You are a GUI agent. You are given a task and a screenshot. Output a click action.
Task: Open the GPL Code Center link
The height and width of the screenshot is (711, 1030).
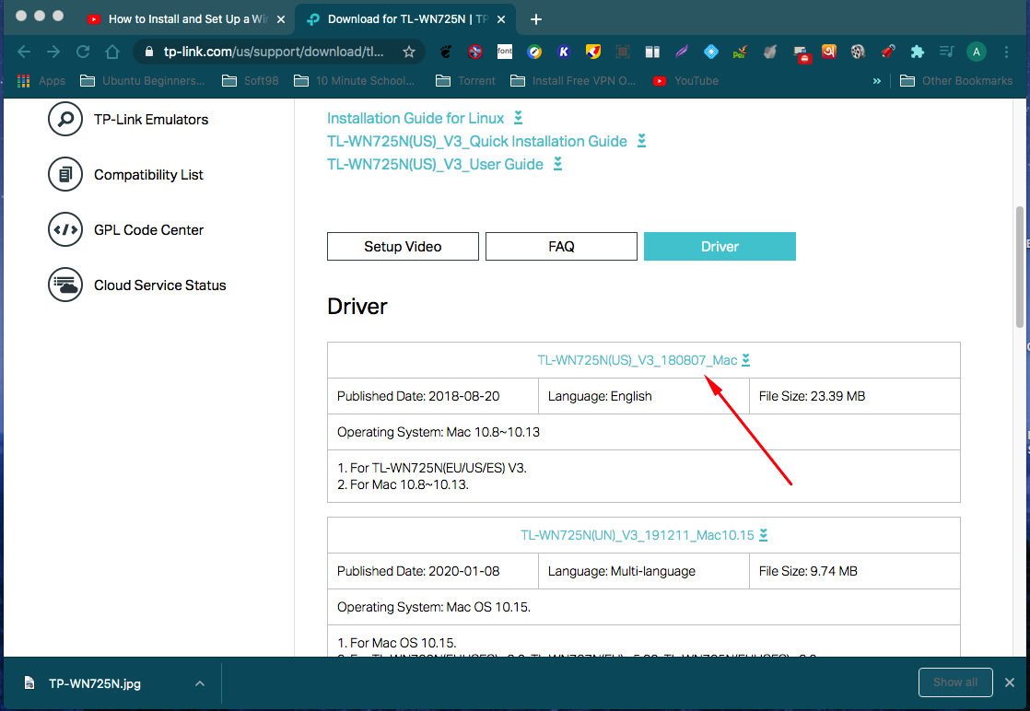148,229
